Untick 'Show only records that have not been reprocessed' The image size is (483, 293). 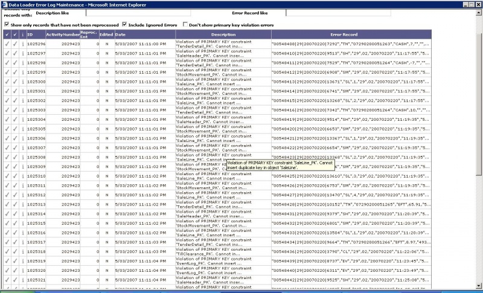click(x=7, y=24)
